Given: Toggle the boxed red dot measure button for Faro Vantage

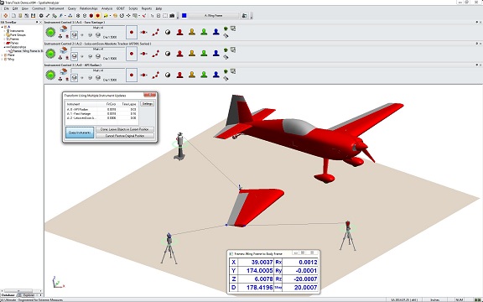Looking at the screenshot, I should coord(132,32).
